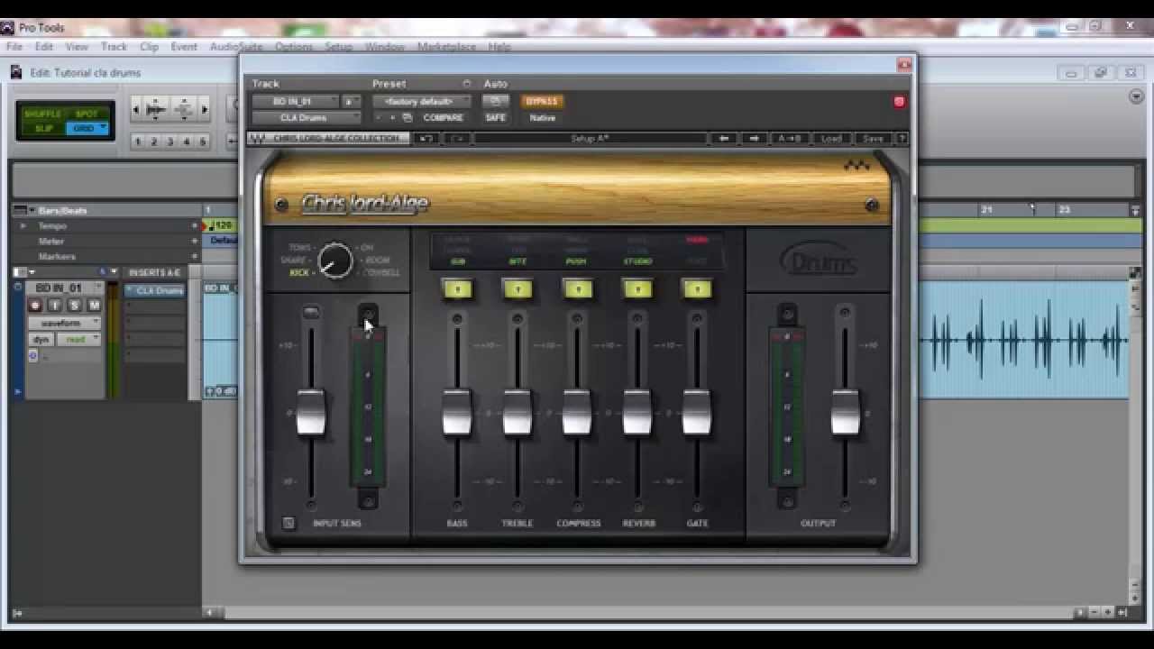1154x649 pixels.
Task: Click the drum type selector knob
Action: pyautogui.click(x=335, y=261)
